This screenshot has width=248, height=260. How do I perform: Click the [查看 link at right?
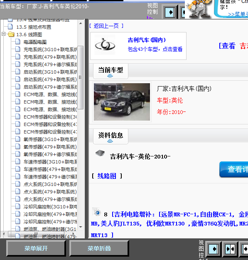tap(227, 46)
